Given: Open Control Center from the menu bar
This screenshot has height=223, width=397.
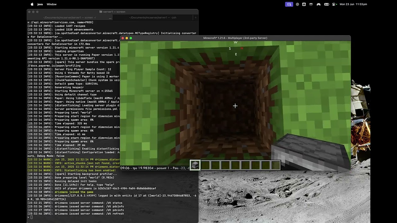Looking at the screenshot, I should (x=334, y=4).
